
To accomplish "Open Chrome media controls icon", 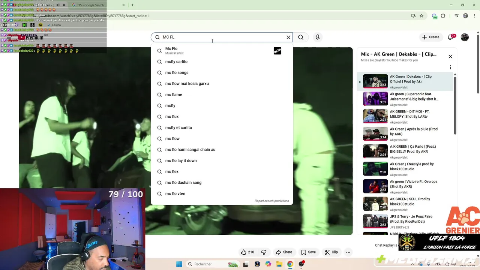I will point(456,16).
